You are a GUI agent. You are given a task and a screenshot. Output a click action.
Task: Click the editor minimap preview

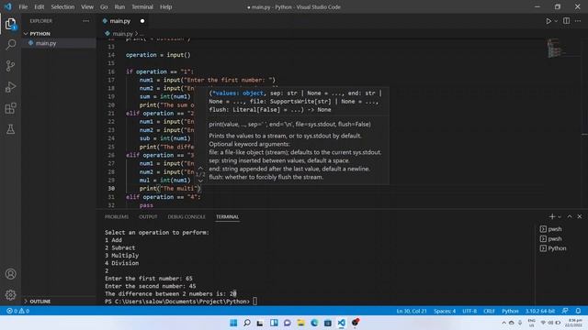tap(557, 48)
